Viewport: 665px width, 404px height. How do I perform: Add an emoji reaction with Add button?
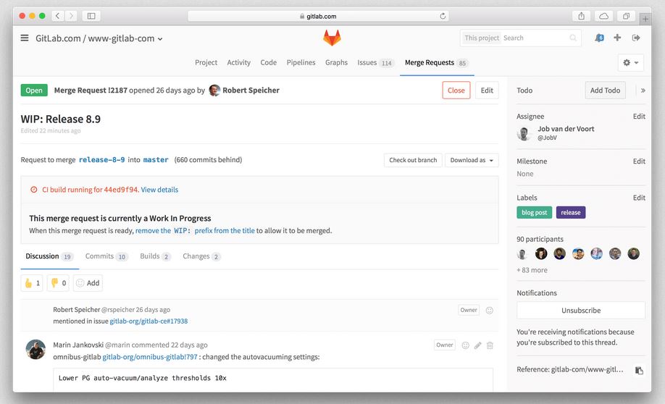88,283
